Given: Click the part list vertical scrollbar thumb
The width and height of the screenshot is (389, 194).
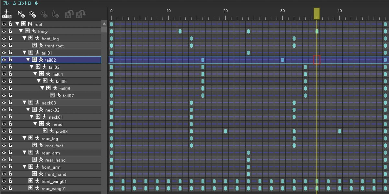Looking at the screenshot, I should pyautogui.click(x=104, y=29).
